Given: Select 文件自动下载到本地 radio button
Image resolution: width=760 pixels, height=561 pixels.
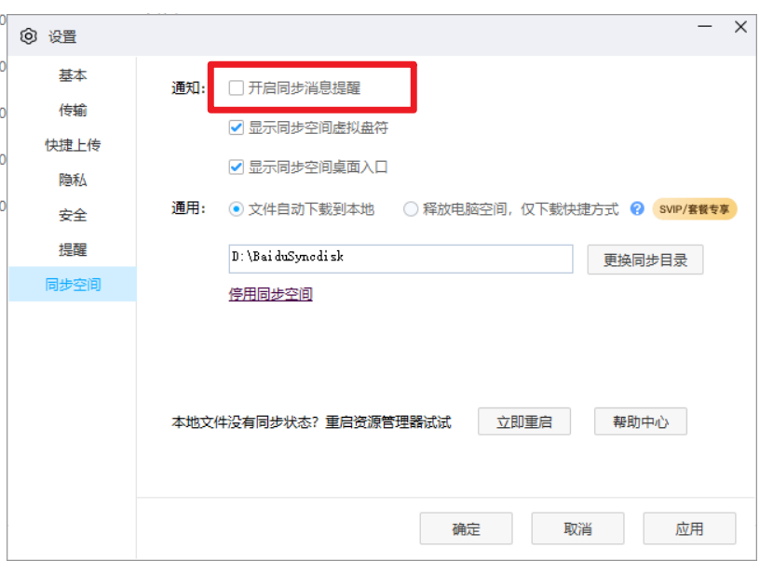Looking at the screenshot, I should point(236,209).
